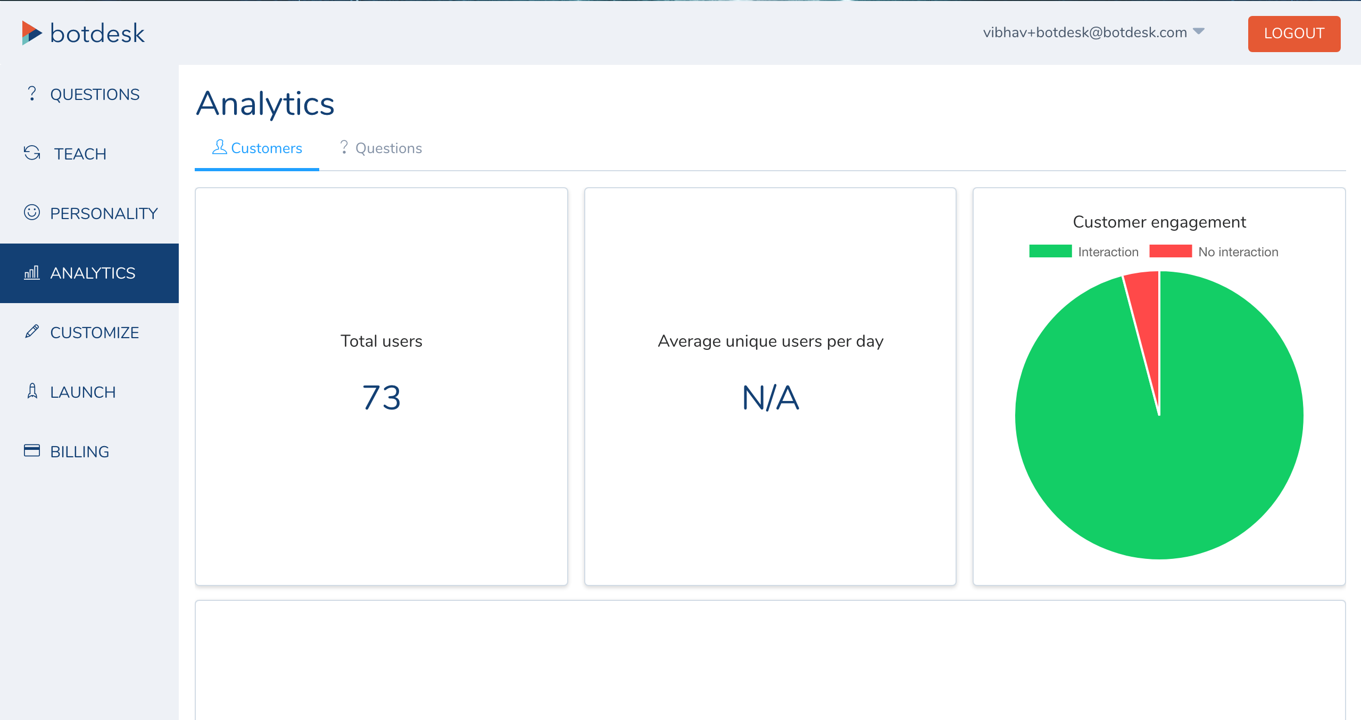Expand the account email dropdown arrow
1361x720 pixels.
pyautogui.click(x=1199, y=31)
